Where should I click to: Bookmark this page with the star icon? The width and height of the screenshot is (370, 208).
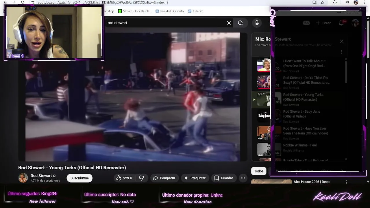[322, 2]
